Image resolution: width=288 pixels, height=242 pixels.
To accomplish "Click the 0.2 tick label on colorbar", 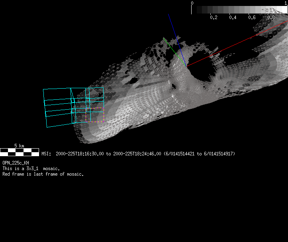I will tap(214, 17).
